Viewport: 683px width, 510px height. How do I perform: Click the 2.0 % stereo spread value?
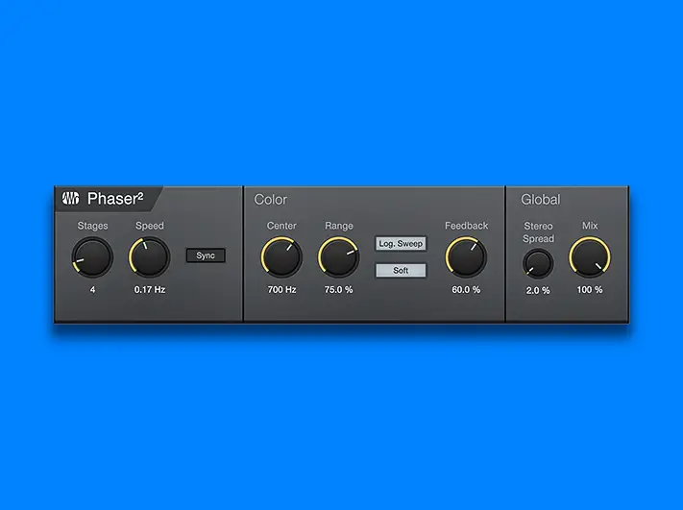[x=538, y=290]
